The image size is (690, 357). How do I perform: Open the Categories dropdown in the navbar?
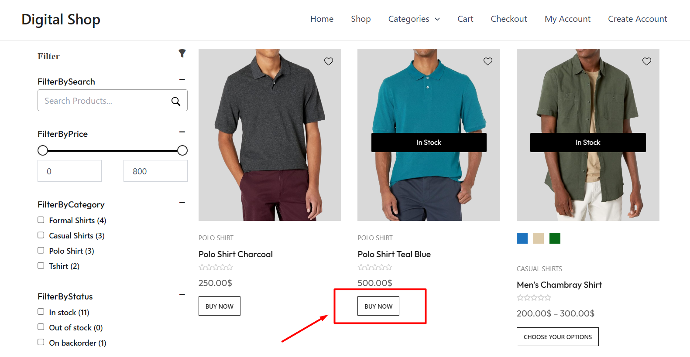[x=414, y=19]
